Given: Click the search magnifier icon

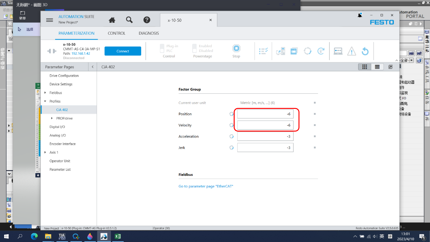Looking at the screenshot, I should pyautogui.click(x=129, y=20).
